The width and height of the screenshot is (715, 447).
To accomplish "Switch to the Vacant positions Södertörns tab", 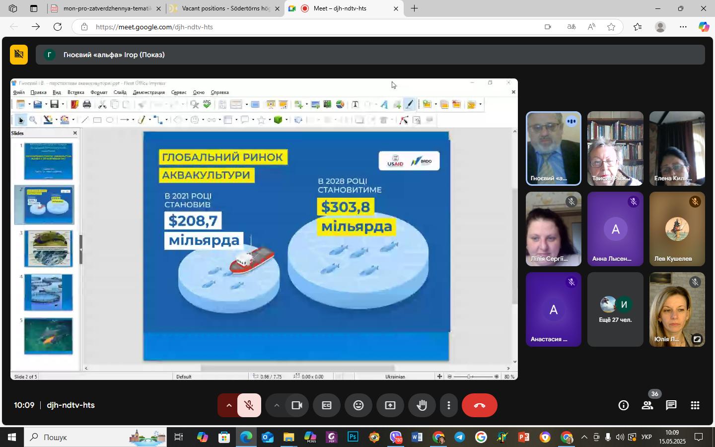I will coord(225,8).
